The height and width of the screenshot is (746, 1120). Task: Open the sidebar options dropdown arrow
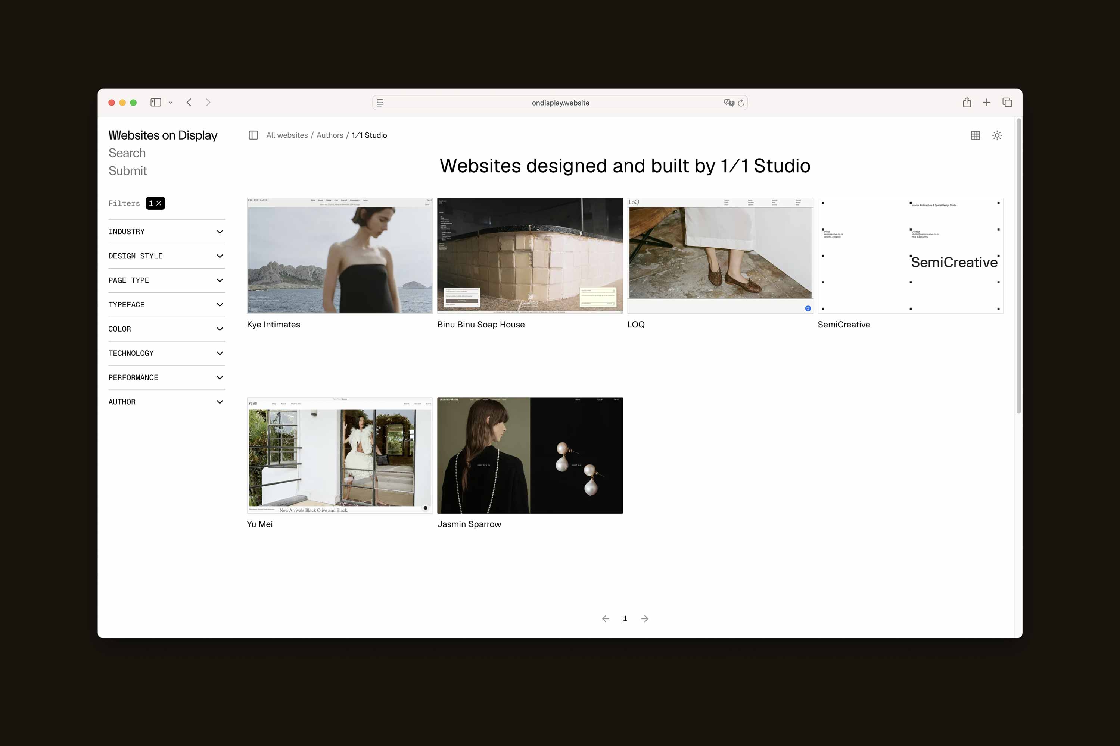(171, 102)
